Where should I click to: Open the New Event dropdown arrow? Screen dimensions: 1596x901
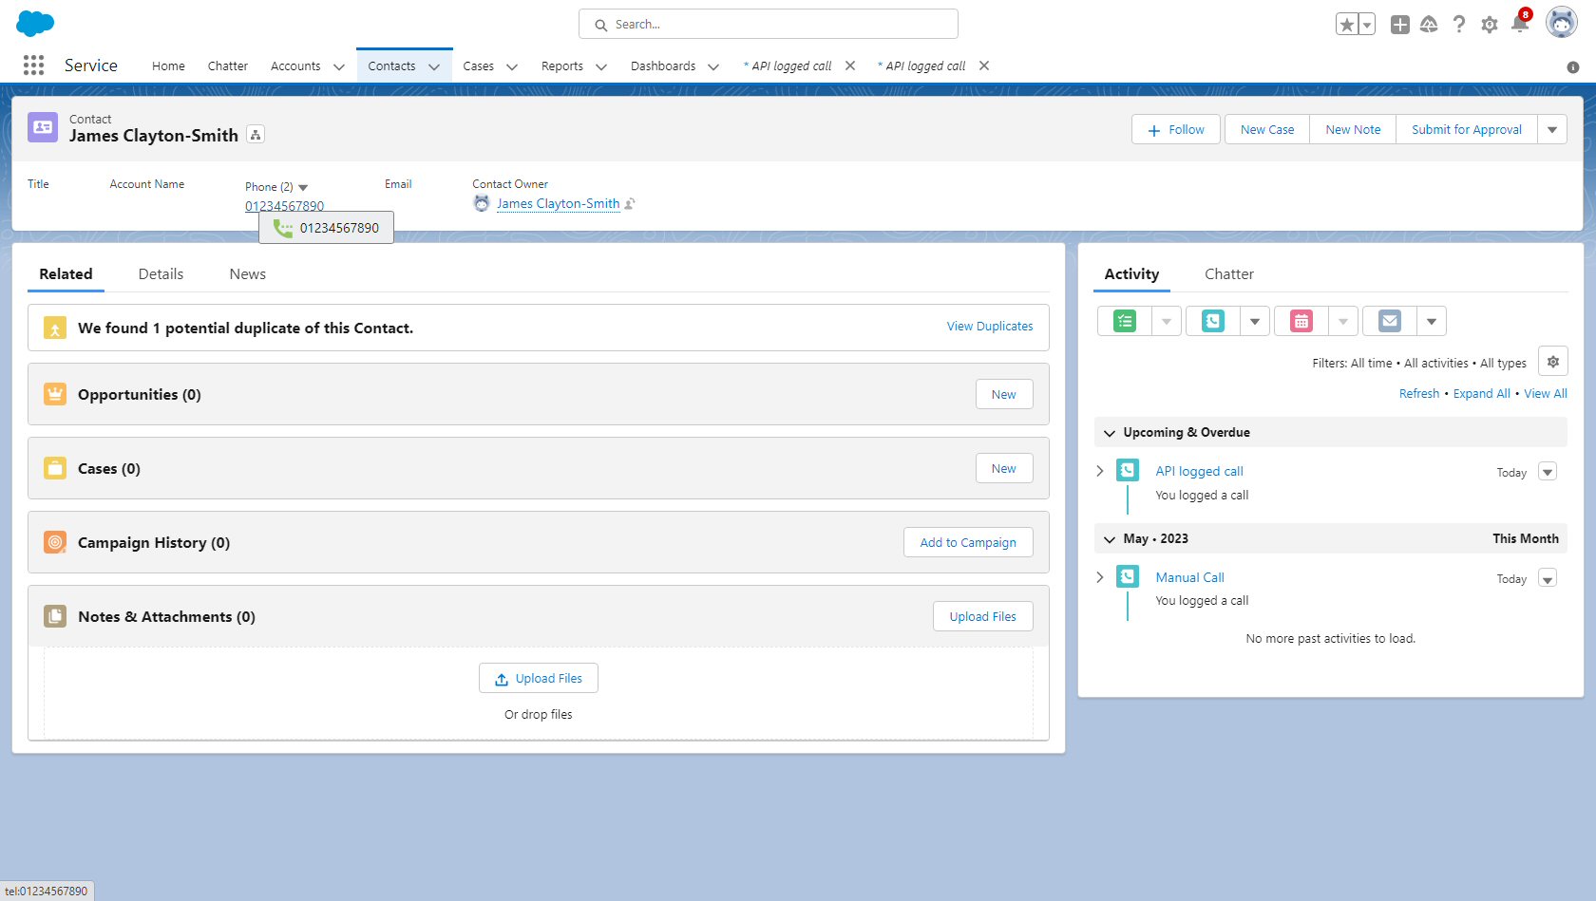(1343, 321)
